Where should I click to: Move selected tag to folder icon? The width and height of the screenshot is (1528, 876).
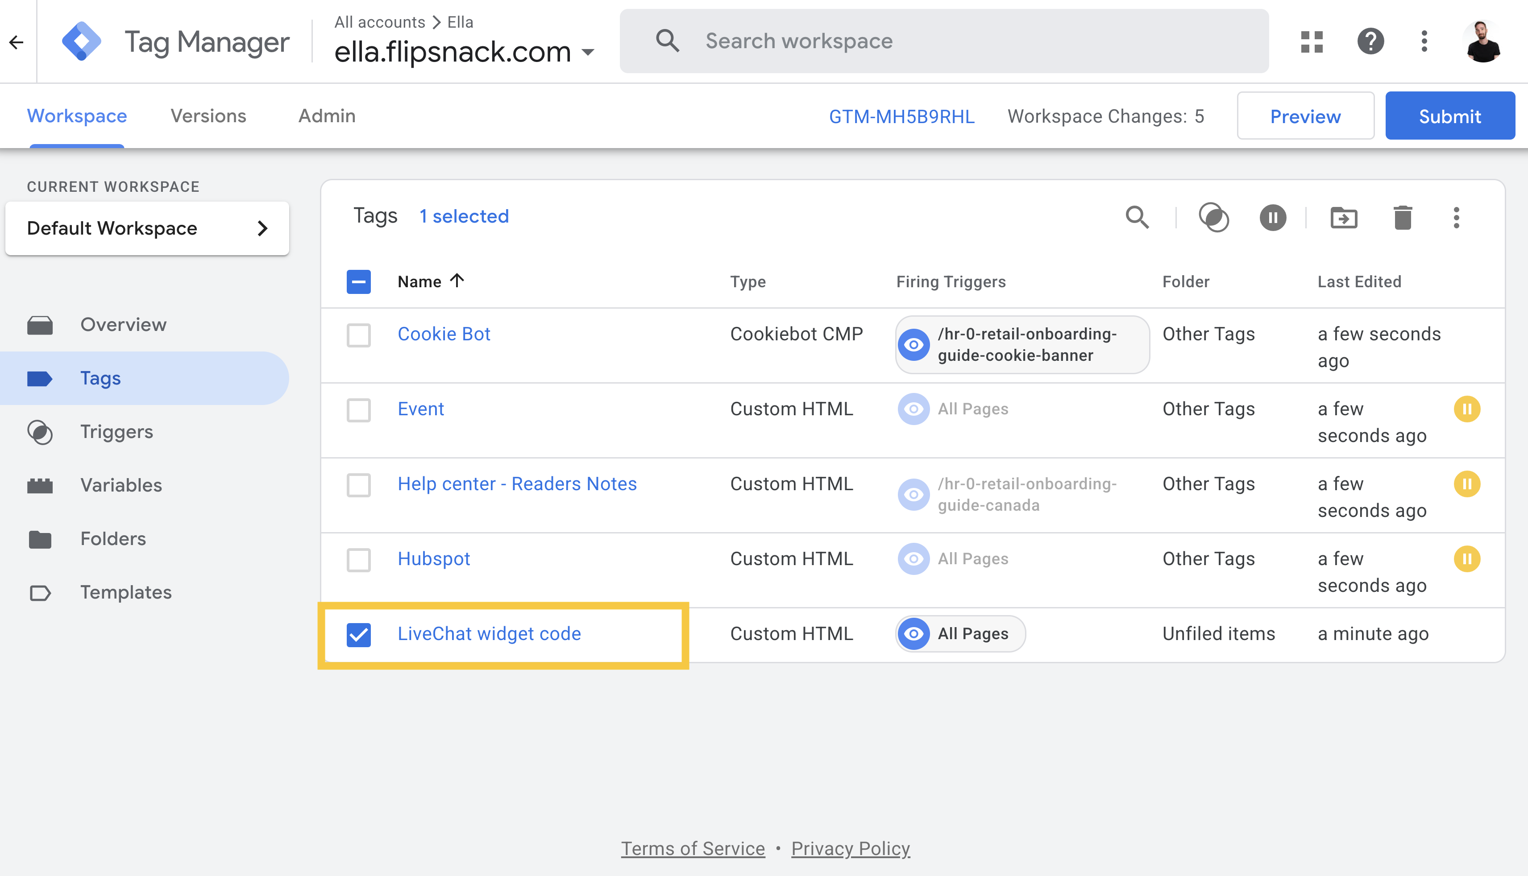coord(1344,217)
